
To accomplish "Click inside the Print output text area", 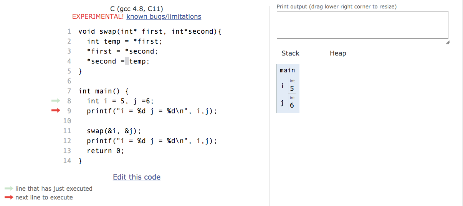I will click(x=362, y=25).
